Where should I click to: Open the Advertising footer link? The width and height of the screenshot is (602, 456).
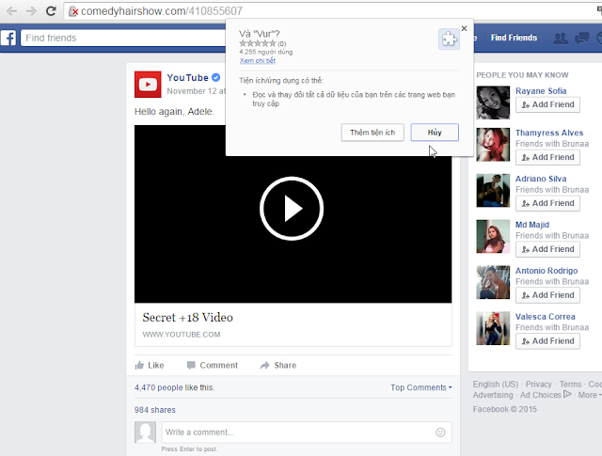493,395
